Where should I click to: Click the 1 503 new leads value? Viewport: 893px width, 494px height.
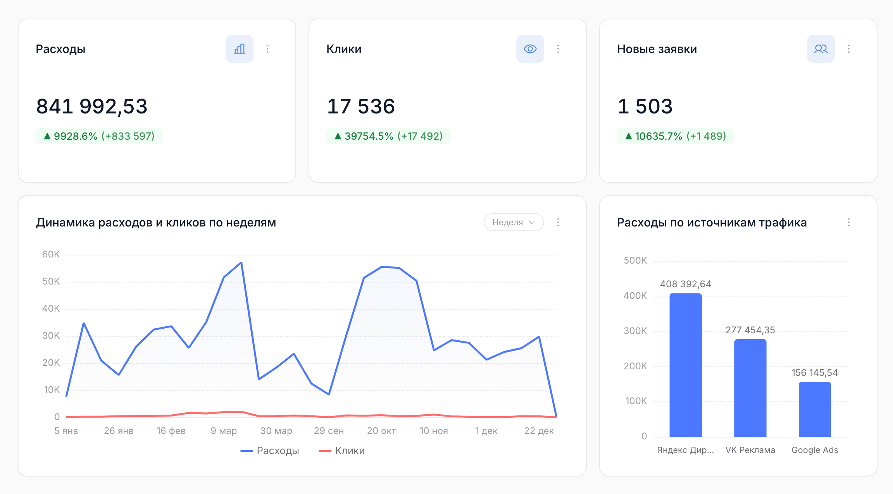(645, 106)
